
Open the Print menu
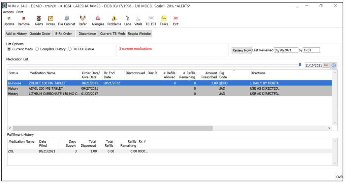click(20, 12)
